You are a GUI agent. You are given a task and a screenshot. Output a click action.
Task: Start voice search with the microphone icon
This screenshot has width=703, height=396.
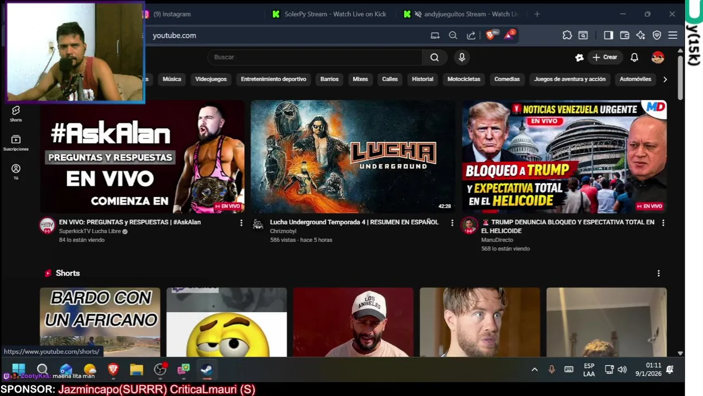[x=462, y=57]
